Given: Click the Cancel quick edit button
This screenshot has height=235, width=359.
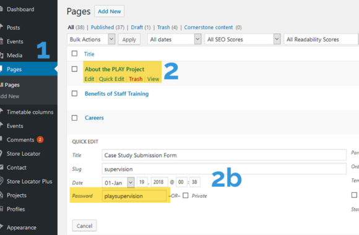Looking at the screenshot, I should (84, 226).
